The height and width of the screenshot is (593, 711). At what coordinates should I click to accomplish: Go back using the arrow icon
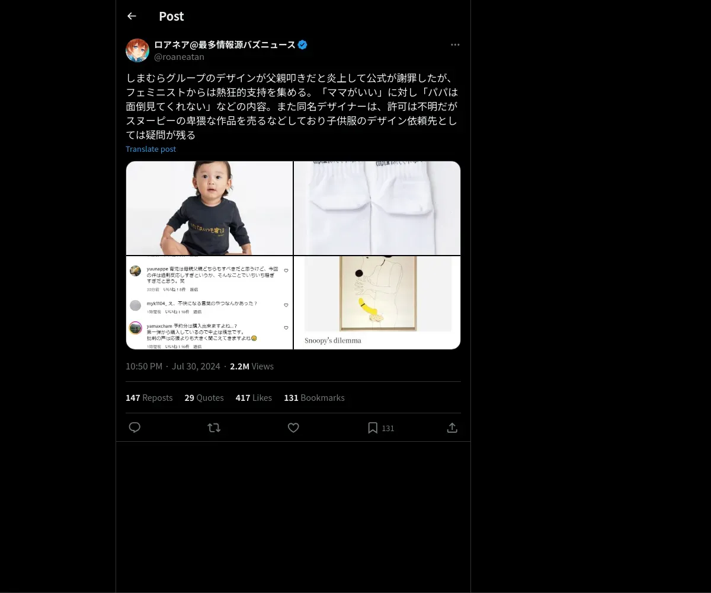point(132,17)
